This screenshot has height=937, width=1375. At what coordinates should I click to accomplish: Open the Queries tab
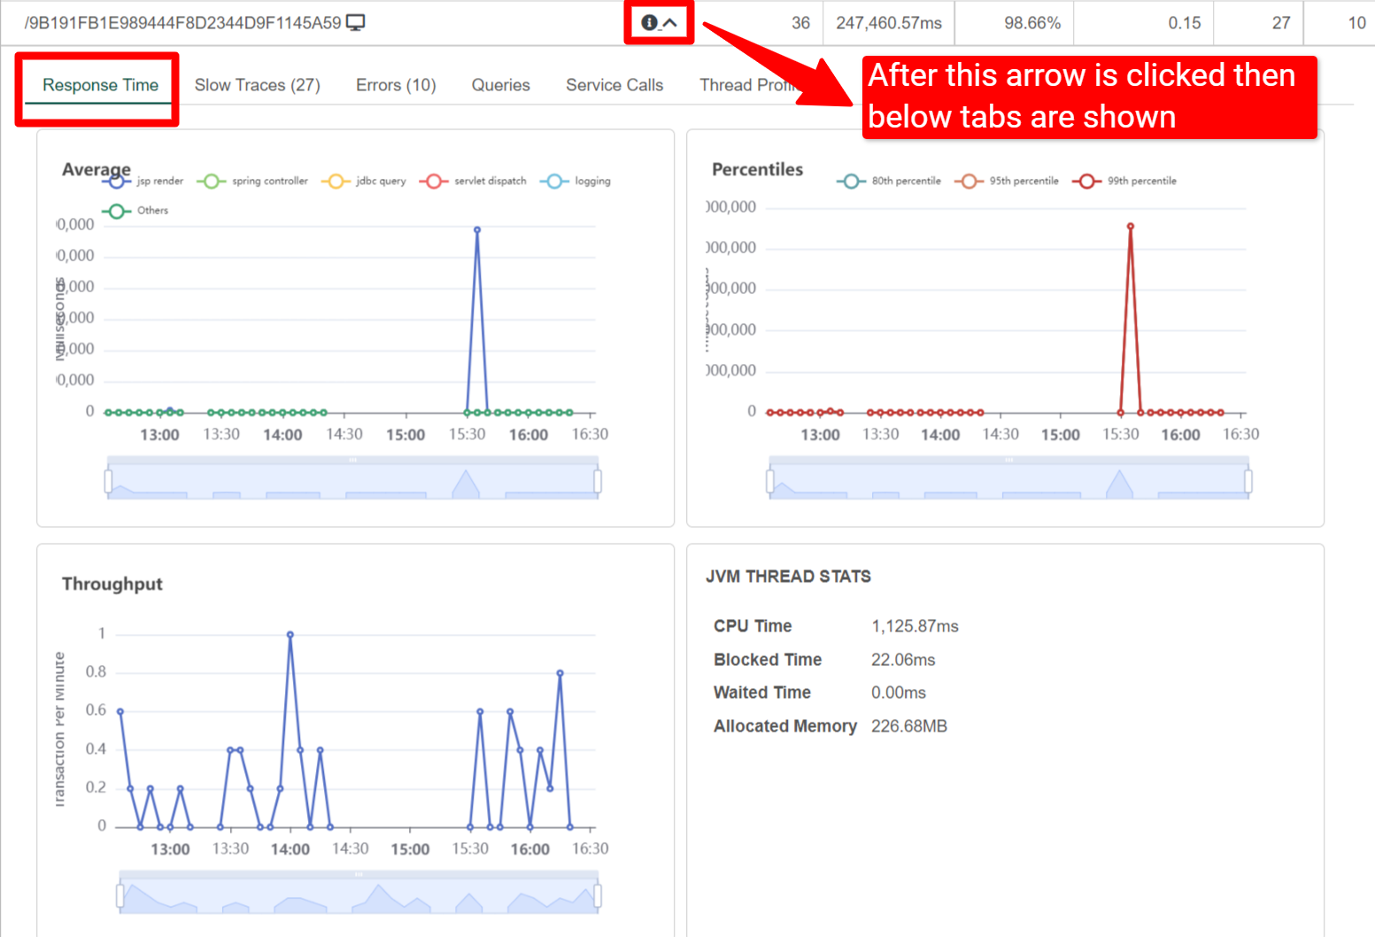[500, 85]
